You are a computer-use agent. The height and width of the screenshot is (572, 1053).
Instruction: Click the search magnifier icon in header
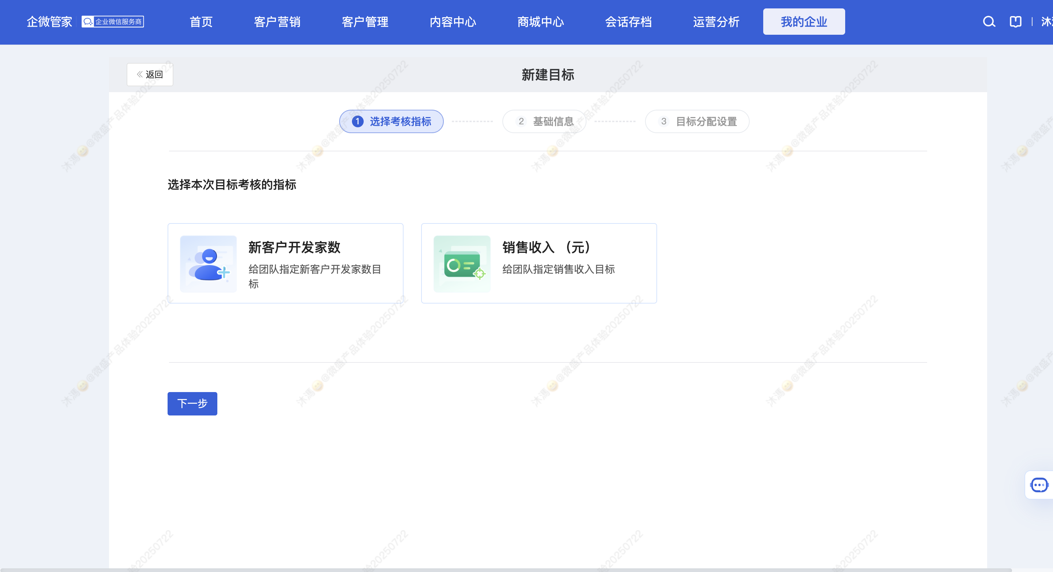point(989,22)
